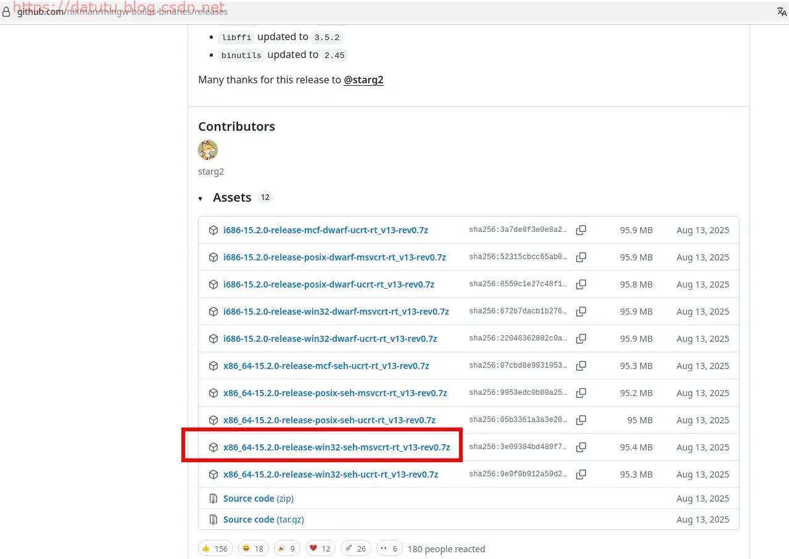Image resolution: width=789 pixels, height=559 pixels.
Task: Click starg2 contributor avatar
Action: 208,150
